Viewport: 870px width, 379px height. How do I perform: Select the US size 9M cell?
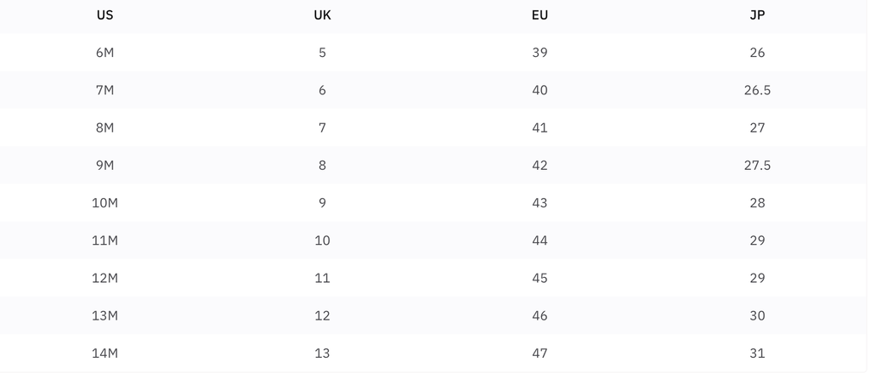[105, 165]
